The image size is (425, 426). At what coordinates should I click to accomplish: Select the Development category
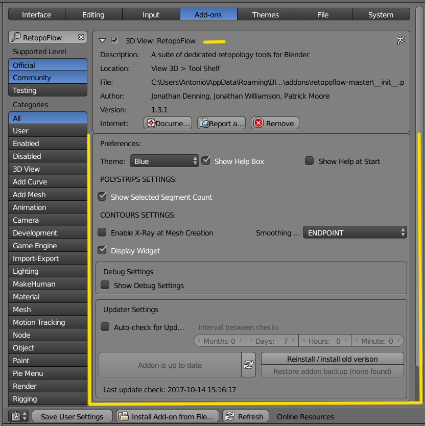pyautogui.click(x=48, y=233)
